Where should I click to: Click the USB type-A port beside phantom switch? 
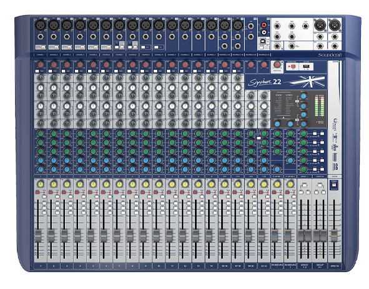(x=306, y=67)
